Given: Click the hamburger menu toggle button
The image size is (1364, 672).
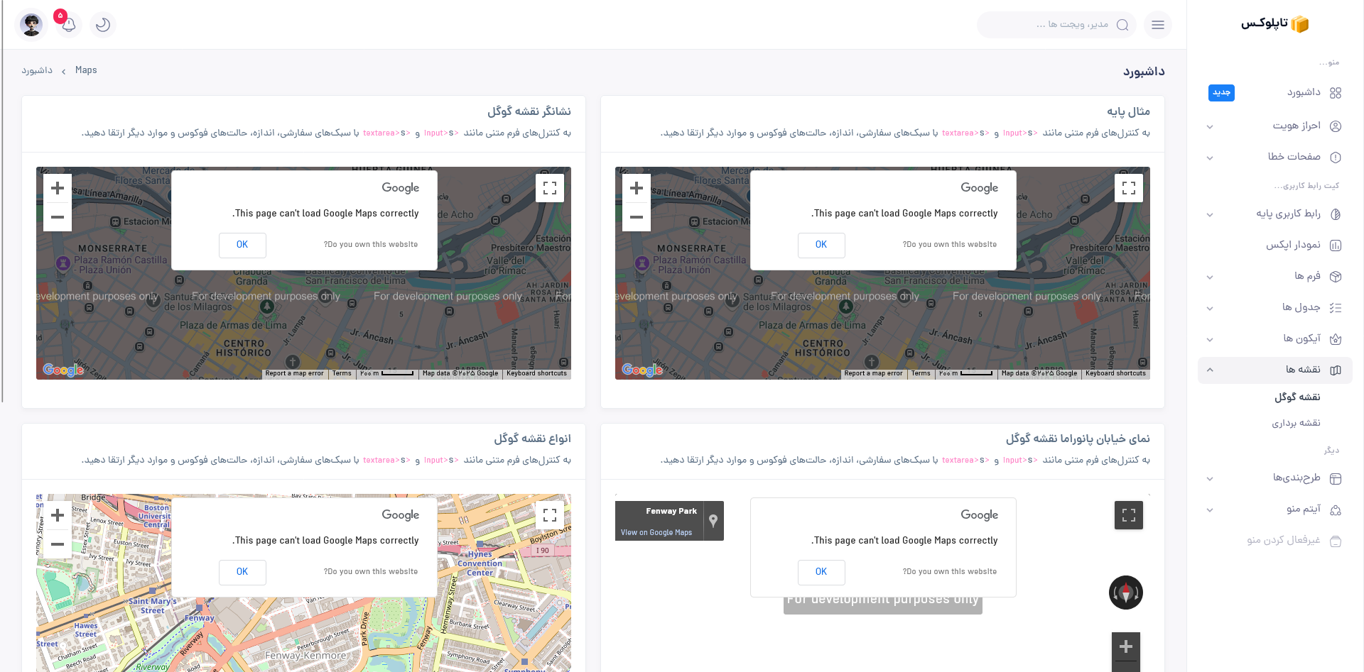Looking at the screenshot, I should coord(1158,25).
